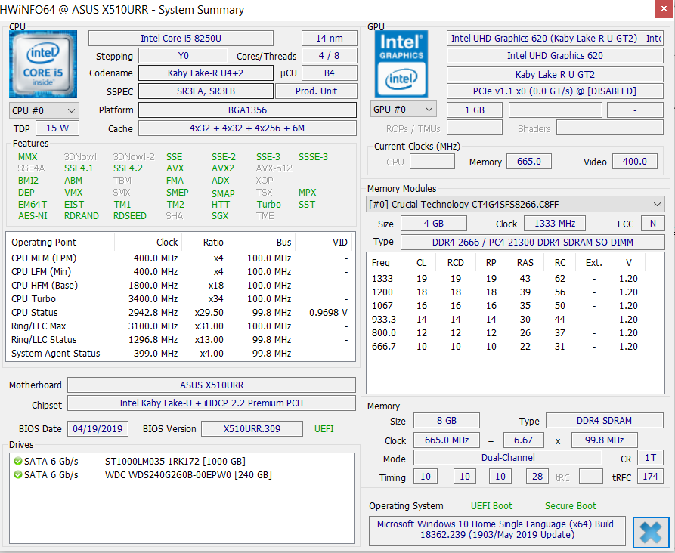Click the Intel Graphics GPU logo
675x553 pixels.
(401, 64)
